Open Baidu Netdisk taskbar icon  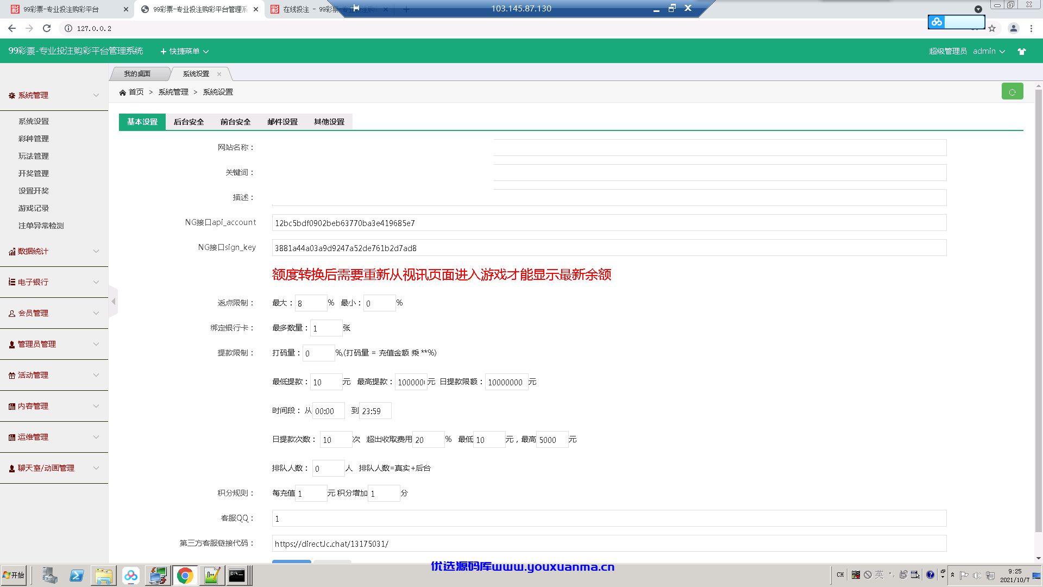(x=131, y=576)
